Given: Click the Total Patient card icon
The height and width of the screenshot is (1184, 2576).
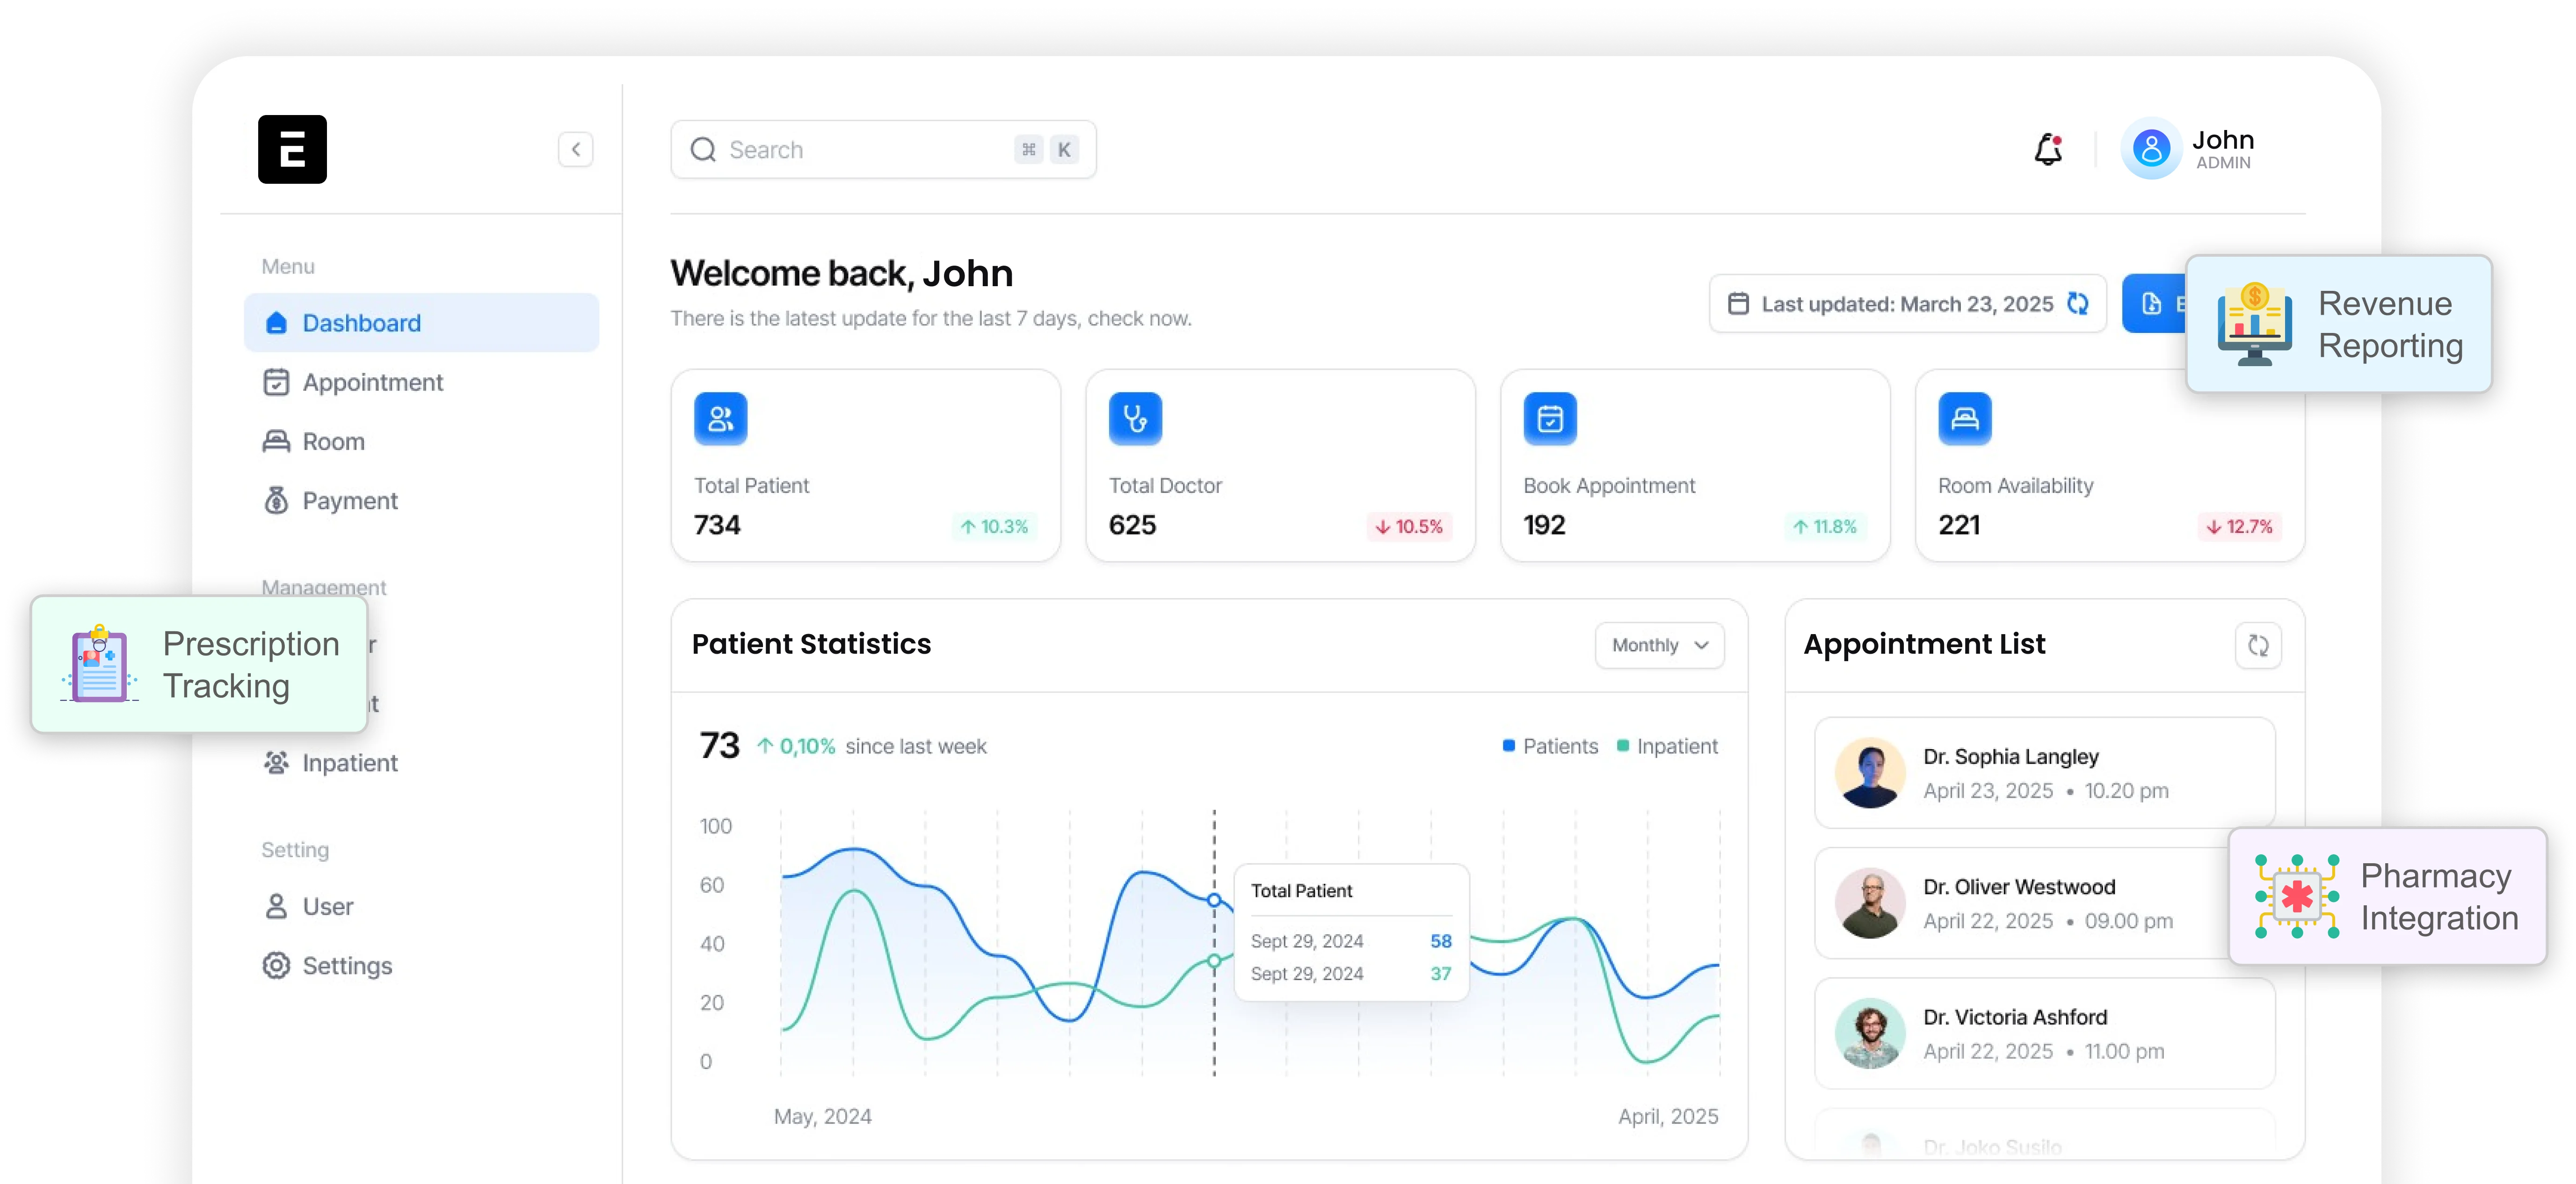Looking at the screenshot, I should tap(720, 418).
